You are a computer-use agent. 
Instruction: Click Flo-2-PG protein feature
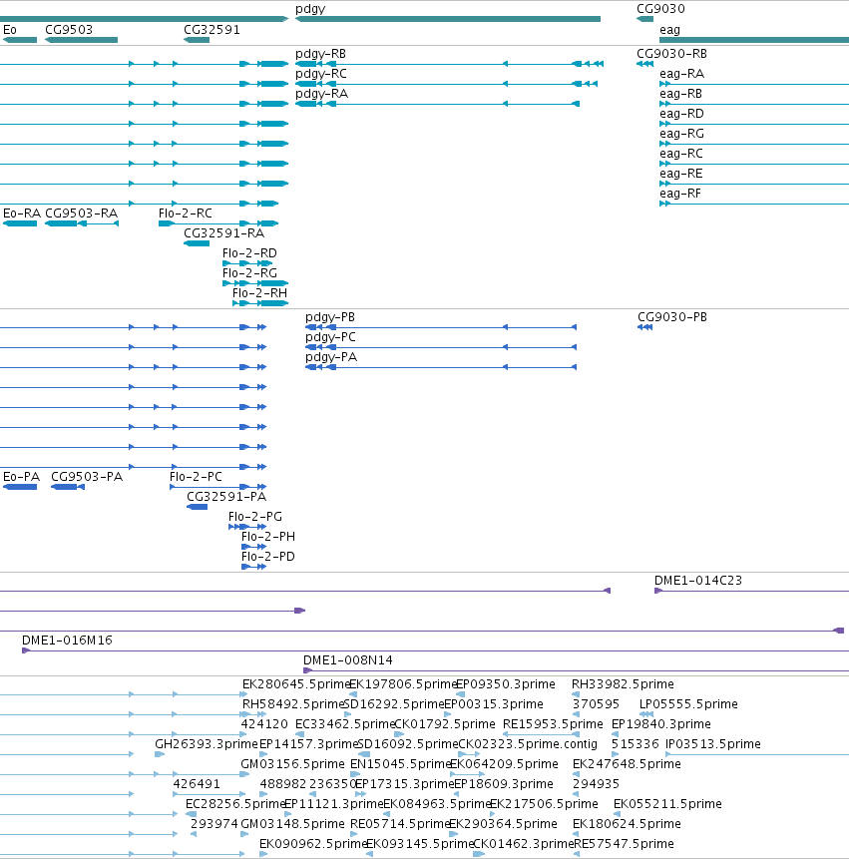(x=247, y=527)
